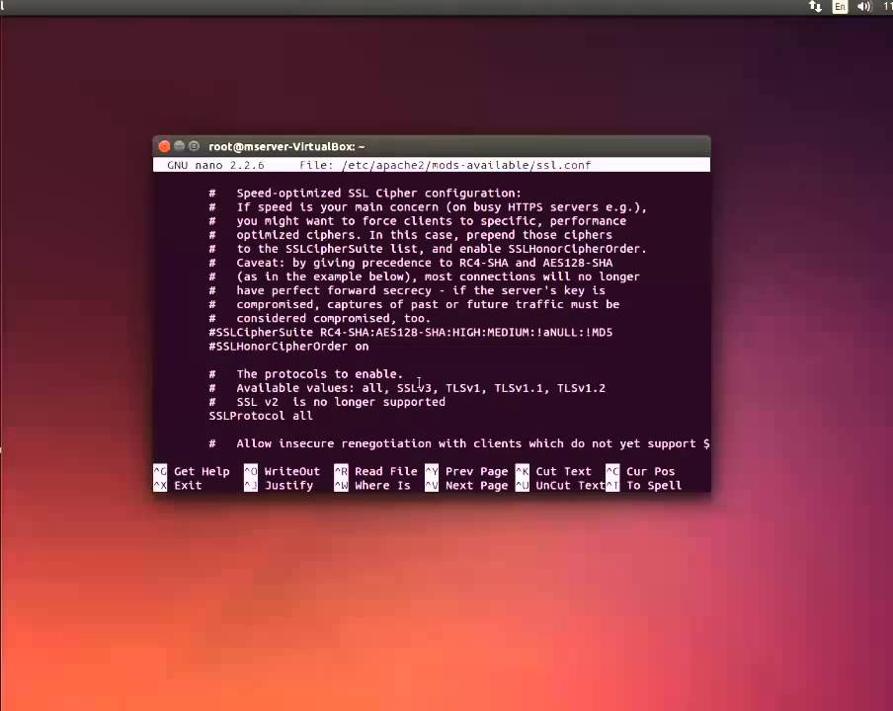Click the '^T To Spell' shortcut
This screenshot has height=711, width=893.
(644, 486)
